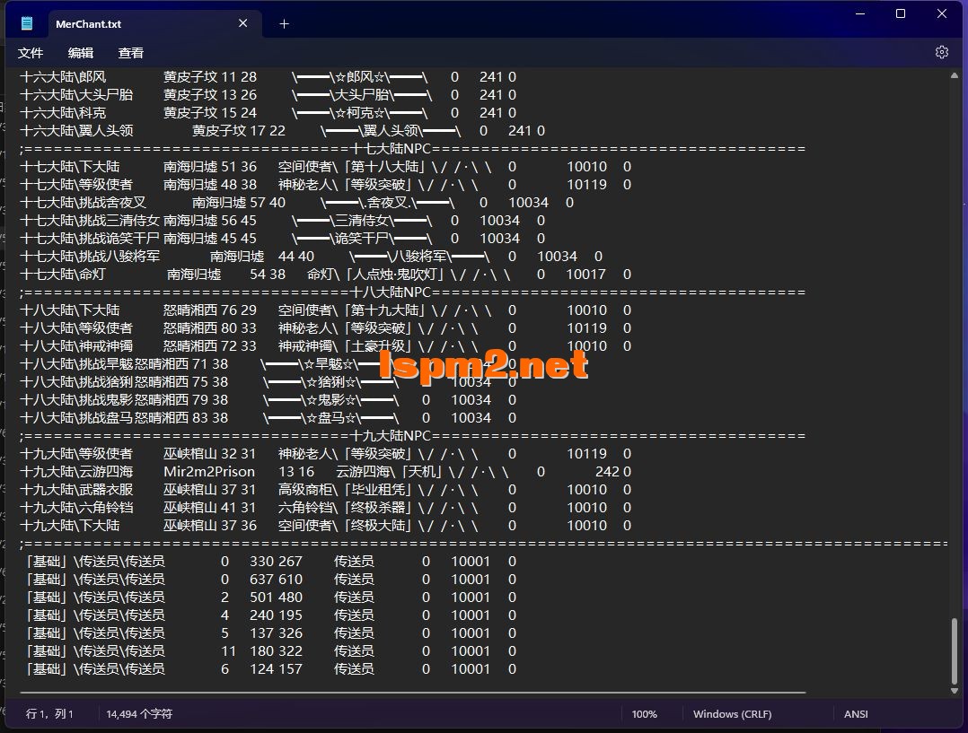Open the 编辑 menu
968x733 pixels.
click(80, 53)
